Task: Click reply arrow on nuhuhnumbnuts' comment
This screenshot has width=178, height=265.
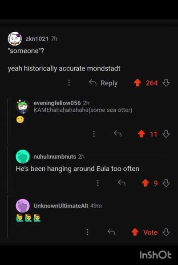Action: pos(121,183)
